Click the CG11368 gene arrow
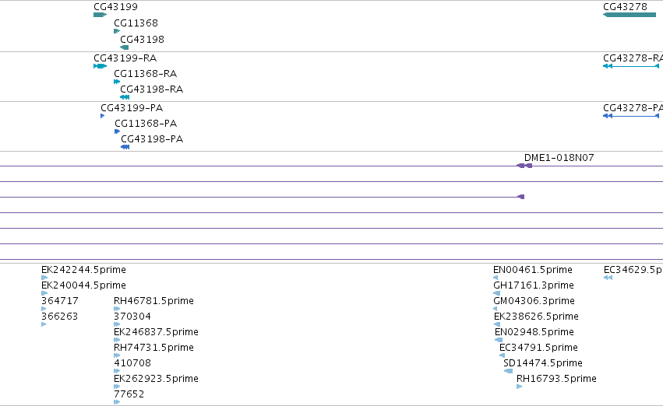 pyautogui.click(x=117, y=31)
